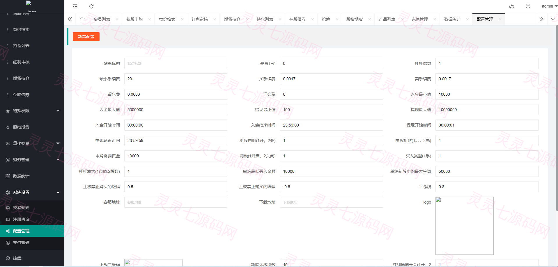558x267 pixels.
Task: Switch to 会员列表 tab
Action: click(102, 19)
